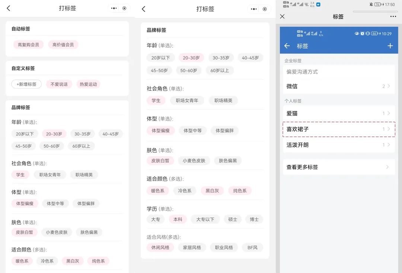
Task: Choose 博士 education level
Action: [x=254, y=219]
